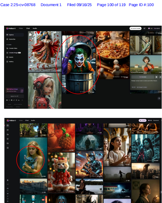Click scroll-to-top arrow button in upper screenshot

[159, 98]
